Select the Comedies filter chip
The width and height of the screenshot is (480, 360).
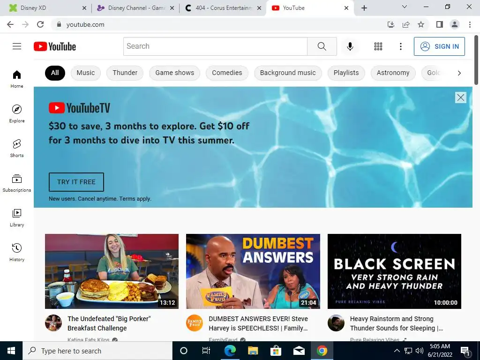pyautogui.click(x=227, y=73)
